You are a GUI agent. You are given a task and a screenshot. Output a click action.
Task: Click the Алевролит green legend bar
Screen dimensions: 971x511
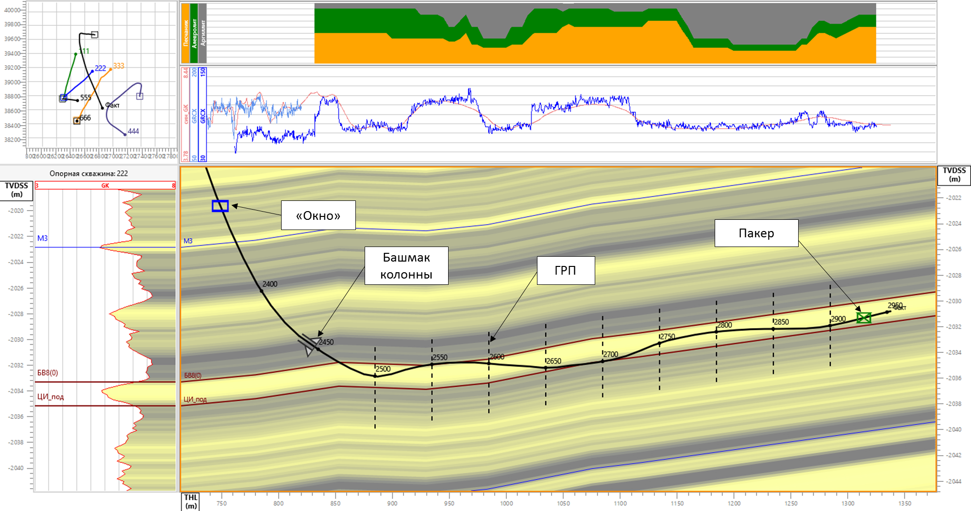coord(194,33)
